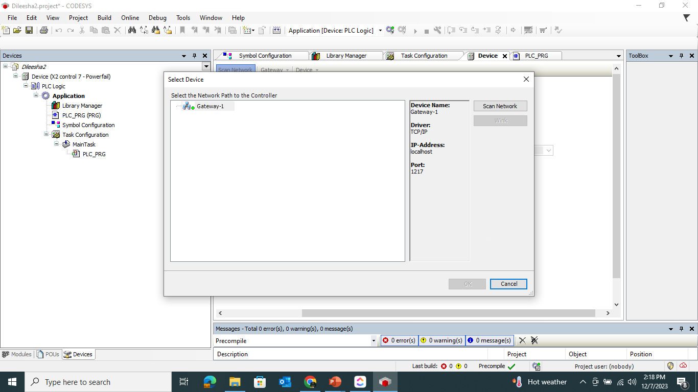Toggle the 0 error(s) filter
This screenshot has width=698, height=392.
(399, 340)
